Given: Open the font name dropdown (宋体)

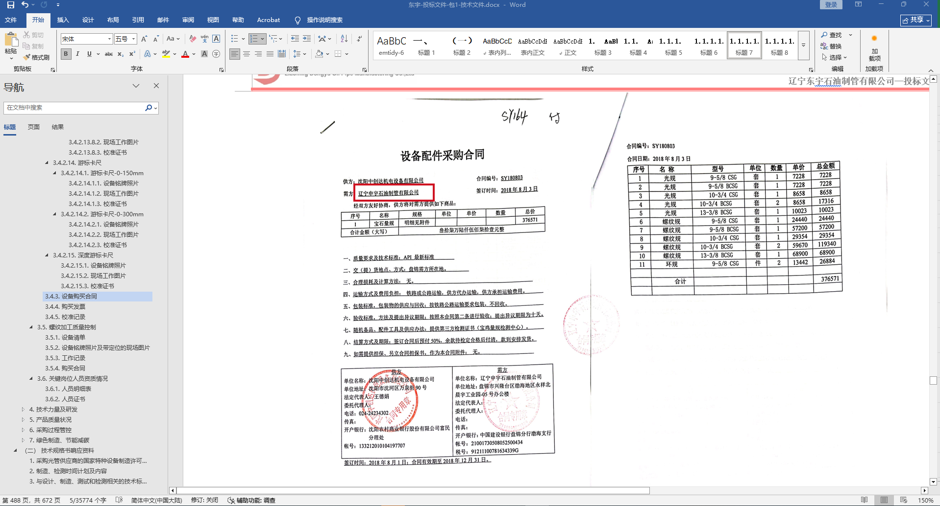Looking at the screenshot, I should pyautogui.click(x=109, y=39).
